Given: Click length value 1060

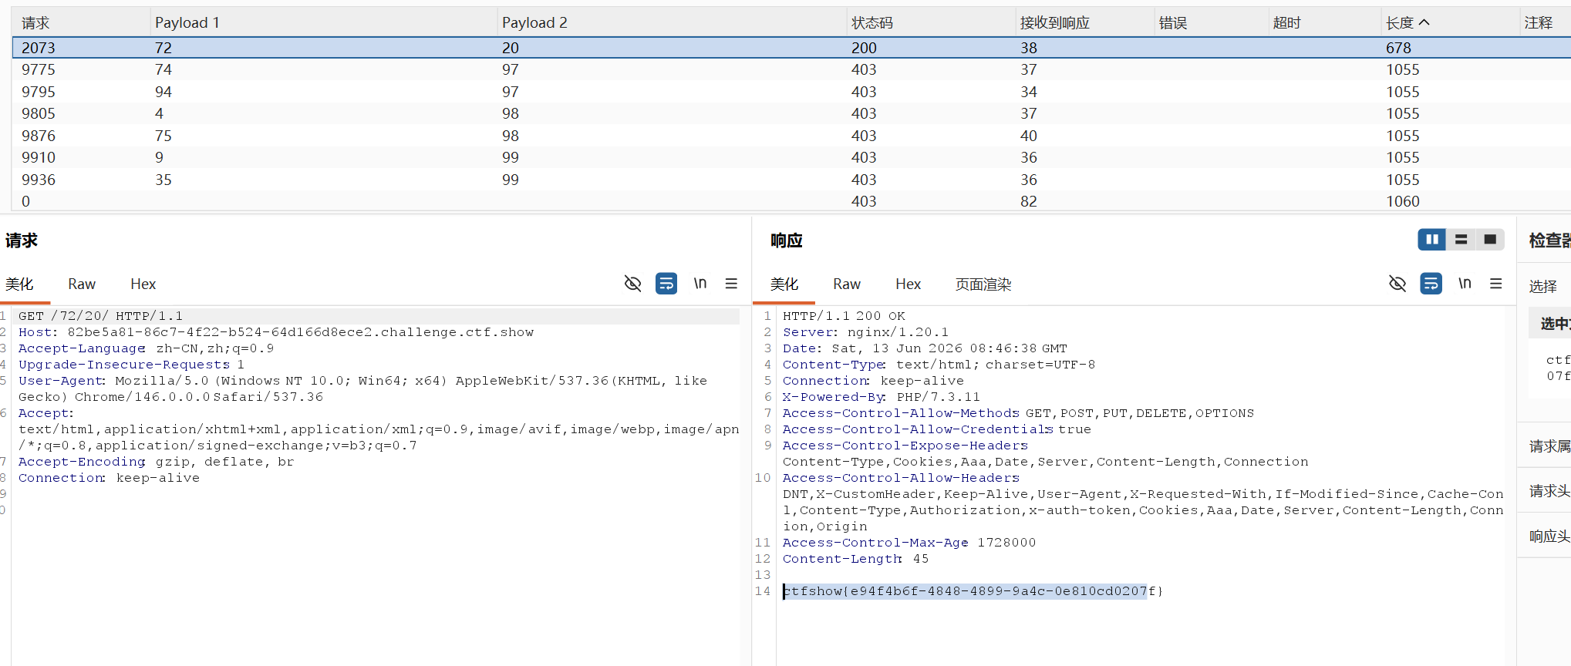Looking at the screenshot, I should tap(1402, 201).
